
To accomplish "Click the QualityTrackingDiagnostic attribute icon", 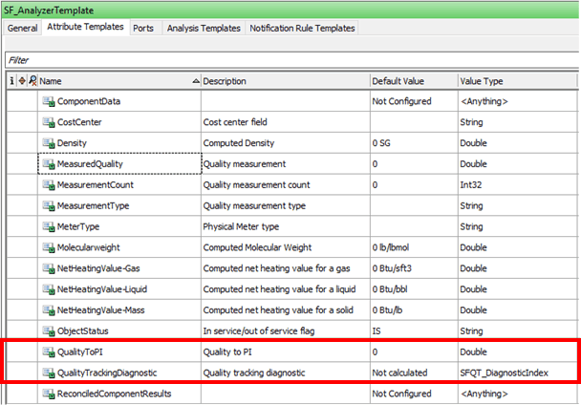I will point(49,373).
